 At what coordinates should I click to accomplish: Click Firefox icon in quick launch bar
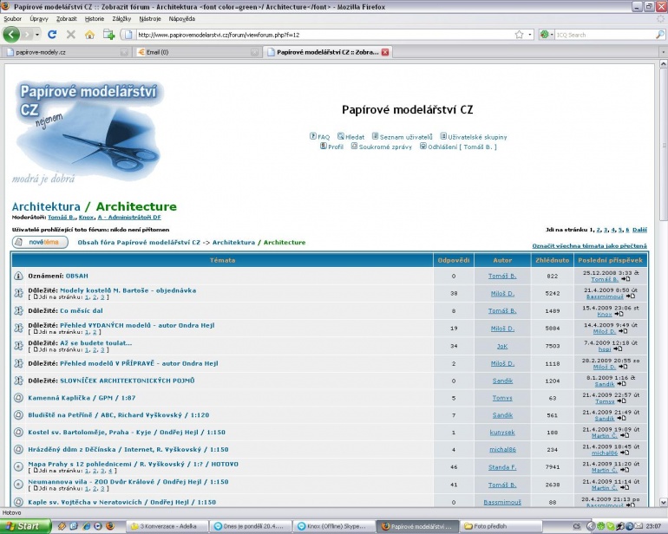110,526
